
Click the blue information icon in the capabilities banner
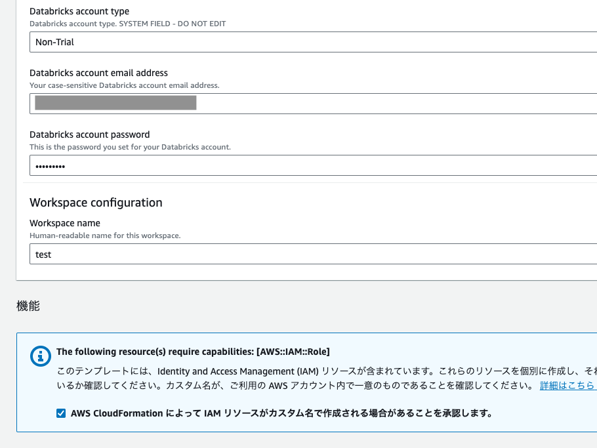click(x=41, y=357)
